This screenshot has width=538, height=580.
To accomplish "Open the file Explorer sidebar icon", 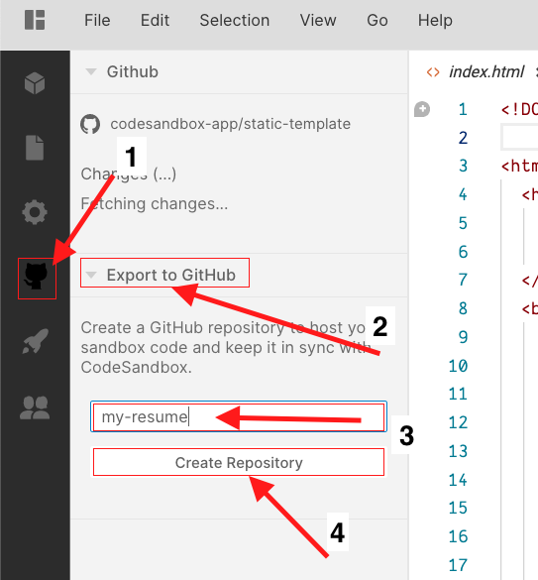I will [35, 148].
